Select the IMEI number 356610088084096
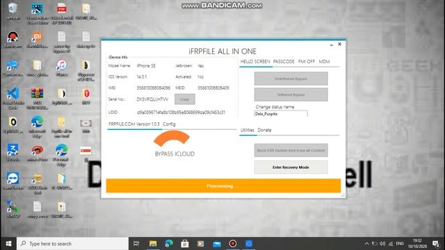Image resolution: width=445 pixels, height=250 pixels. coord(154,88)
